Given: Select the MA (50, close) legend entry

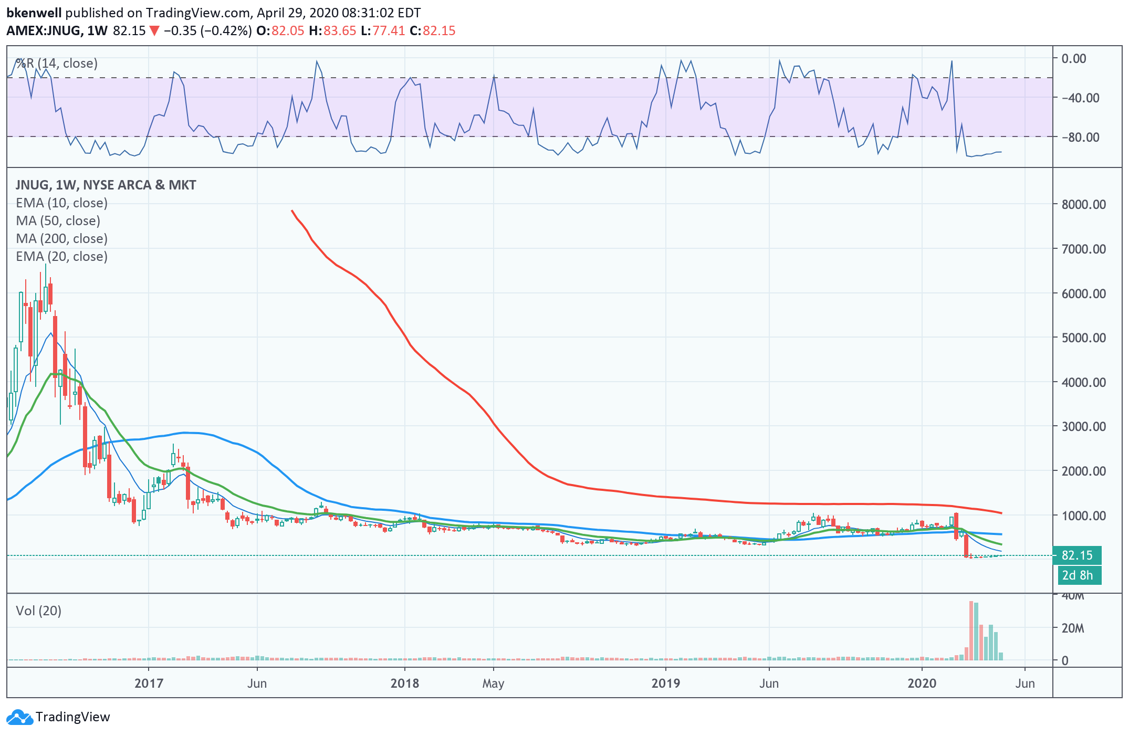Looking at the screenshot, I should (58, 221).
